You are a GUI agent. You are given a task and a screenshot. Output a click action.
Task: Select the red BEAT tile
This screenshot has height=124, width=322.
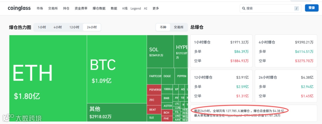tap(154, 110)
